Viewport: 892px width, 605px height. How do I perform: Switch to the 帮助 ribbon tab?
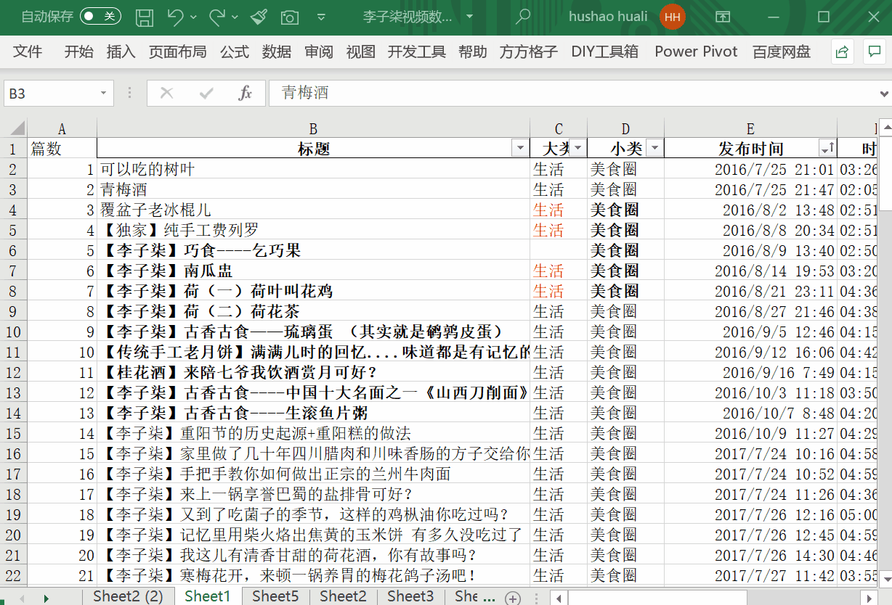[473, 52]
